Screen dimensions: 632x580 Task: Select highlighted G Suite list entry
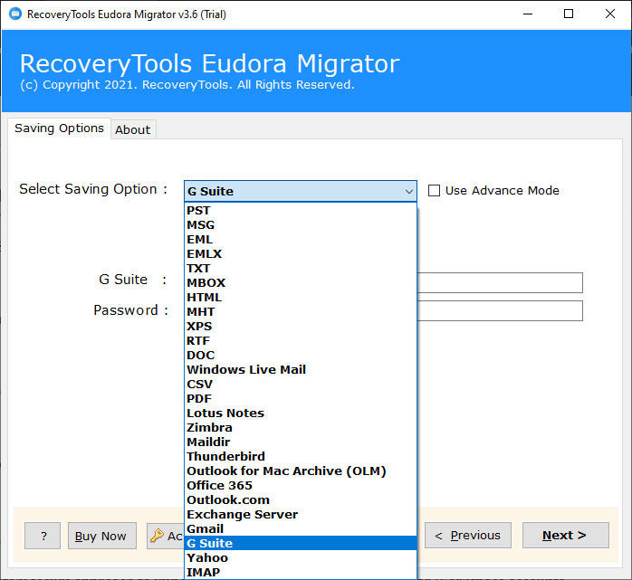[301, 543]
